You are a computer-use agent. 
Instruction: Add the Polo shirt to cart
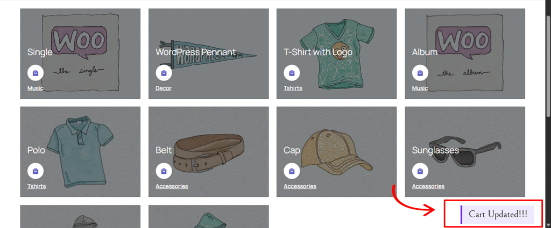click(36, 171)
